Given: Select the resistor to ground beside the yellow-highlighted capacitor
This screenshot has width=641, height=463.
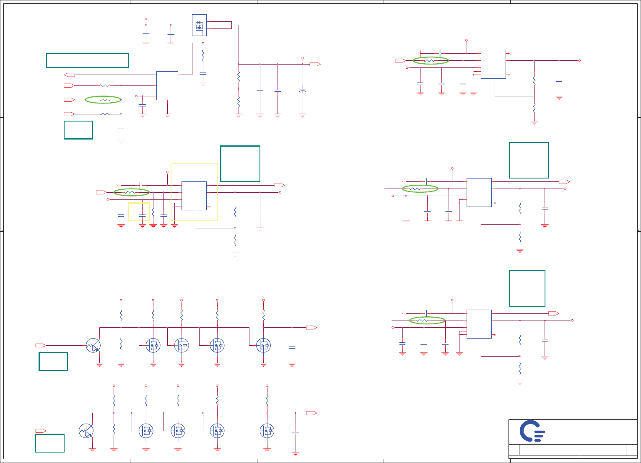Looking at the screenshot, I should pos(153,212).
